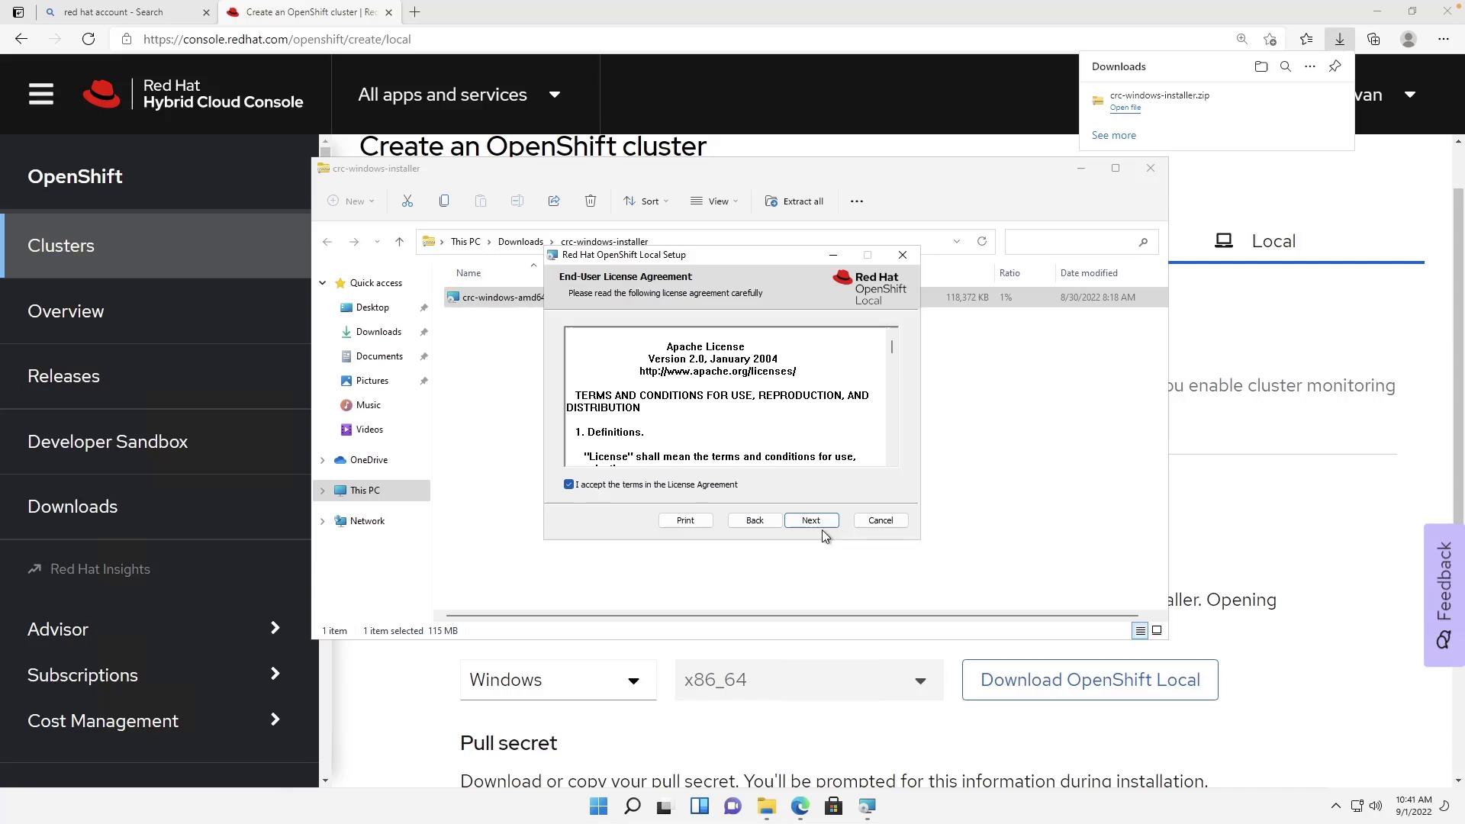Select the Windows operating system dropdown

click(x=558, y=680)
